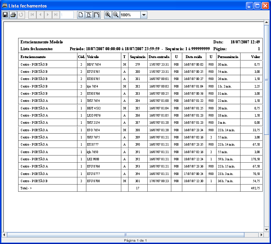
Task: Click sequence number 301
Action: pos(138,181)
